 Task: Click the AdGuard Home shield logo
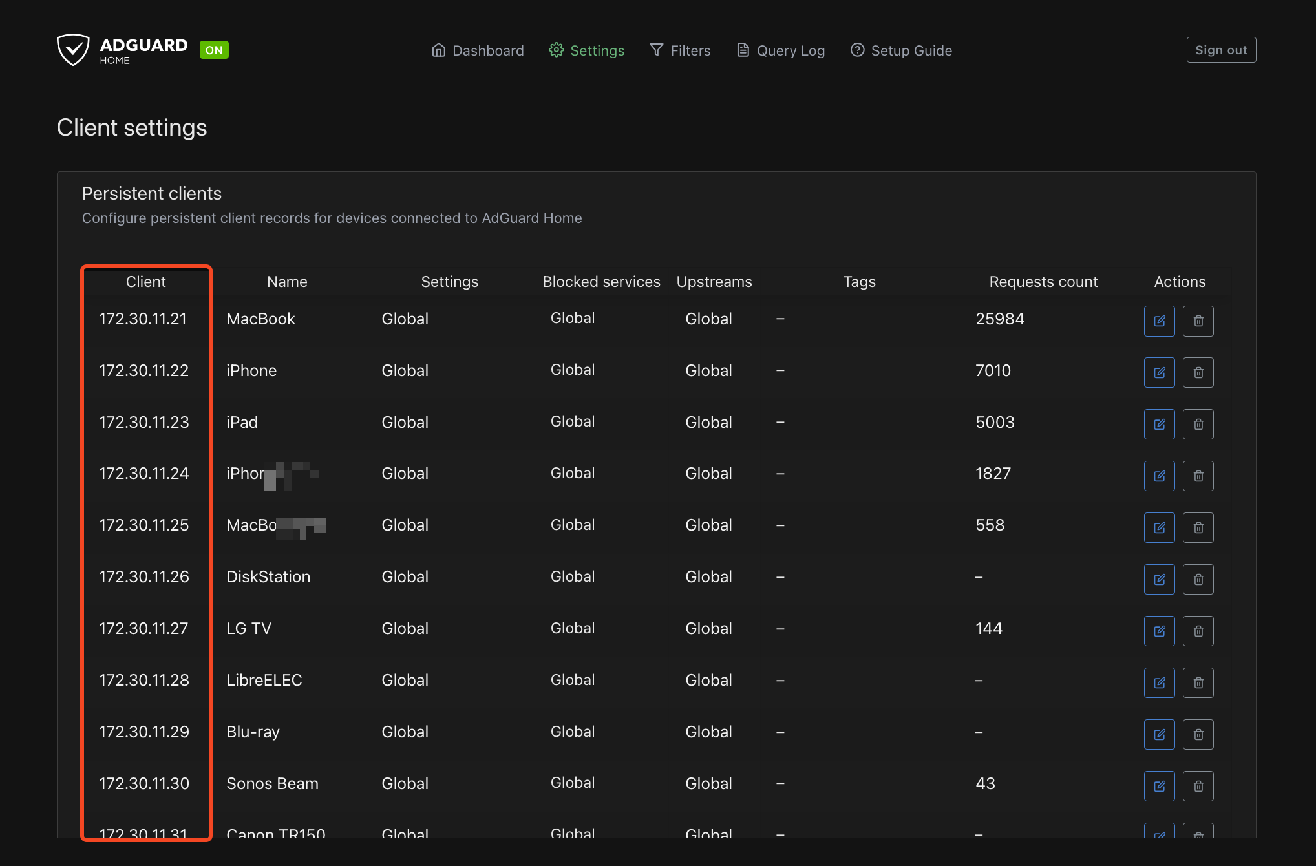coord(73,50)
